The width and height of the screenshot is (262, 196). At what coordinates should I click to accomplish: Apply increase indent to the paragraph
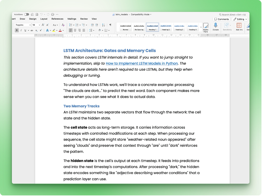[x=97, y=24]
